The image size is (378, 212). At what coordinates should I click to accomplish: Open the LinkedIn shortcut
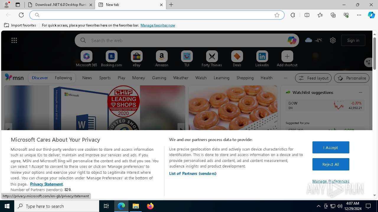point(262,59)
